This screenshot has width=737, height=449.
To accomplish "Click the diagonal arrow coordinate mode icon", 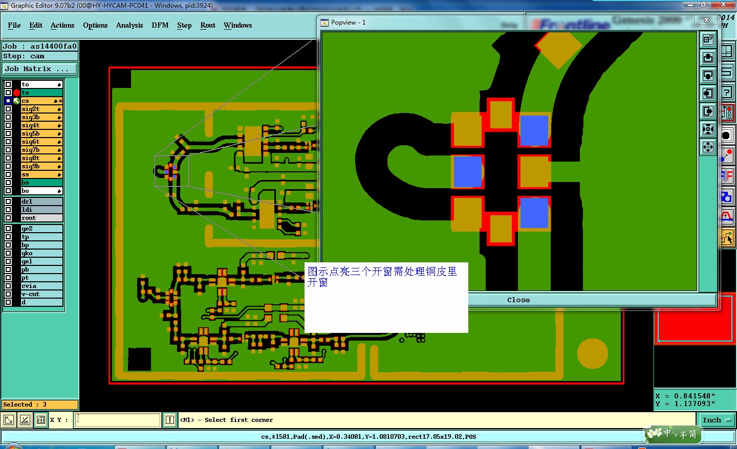I will (x=9, y=420).
